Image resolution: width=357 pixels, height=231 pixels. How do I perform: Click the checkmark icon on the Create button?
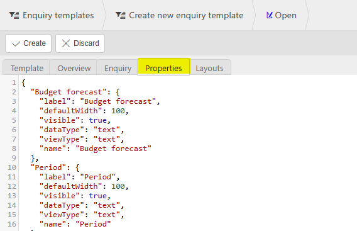(x=16, y=43)
